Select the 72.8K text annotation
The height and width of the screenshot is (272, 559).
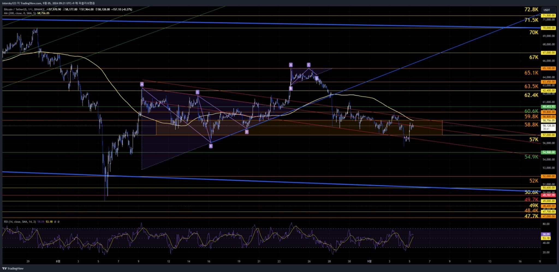(x=531, y=10)
